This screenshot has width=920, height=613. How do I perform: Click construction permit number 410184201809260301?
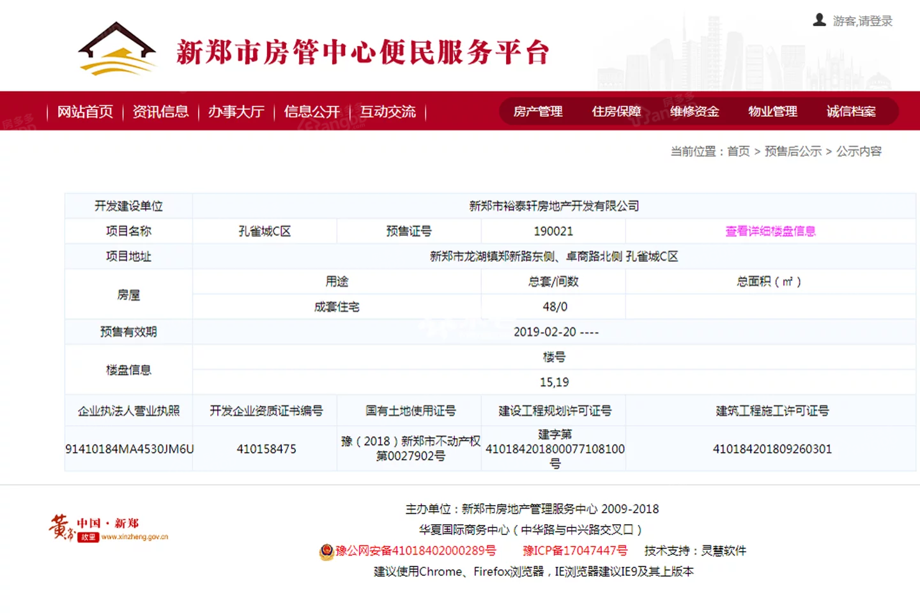pyautogui.click(x=772, y=449)
